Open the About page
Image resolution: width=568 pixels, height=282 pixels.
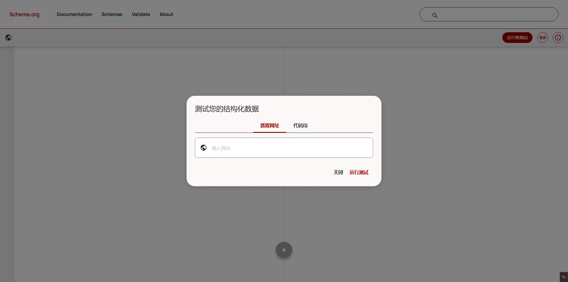(166, 14)
